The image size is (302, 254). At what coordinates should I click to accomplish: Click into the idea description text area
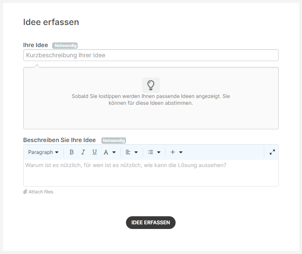(x=151, y=173)
